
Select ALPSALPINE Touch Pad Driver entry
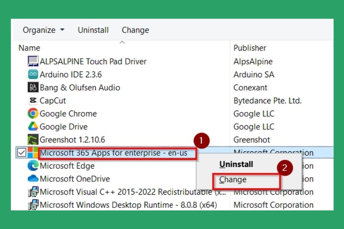tap(93, 61)
